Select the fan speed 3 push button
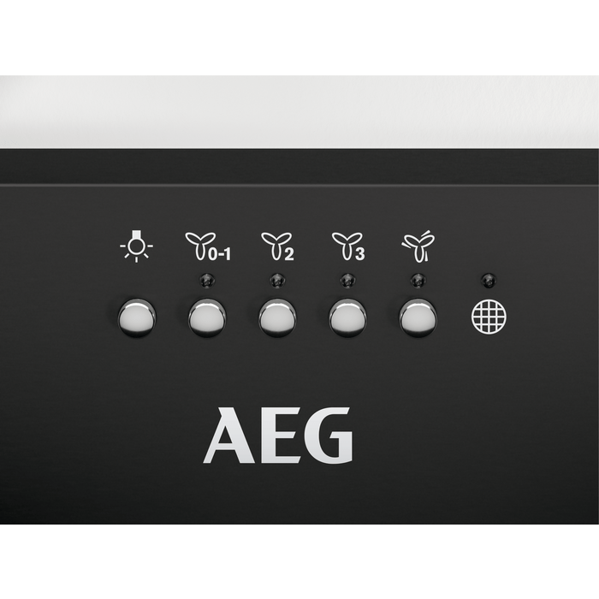This screenshot has width=599, height=599. coord(347,317)
